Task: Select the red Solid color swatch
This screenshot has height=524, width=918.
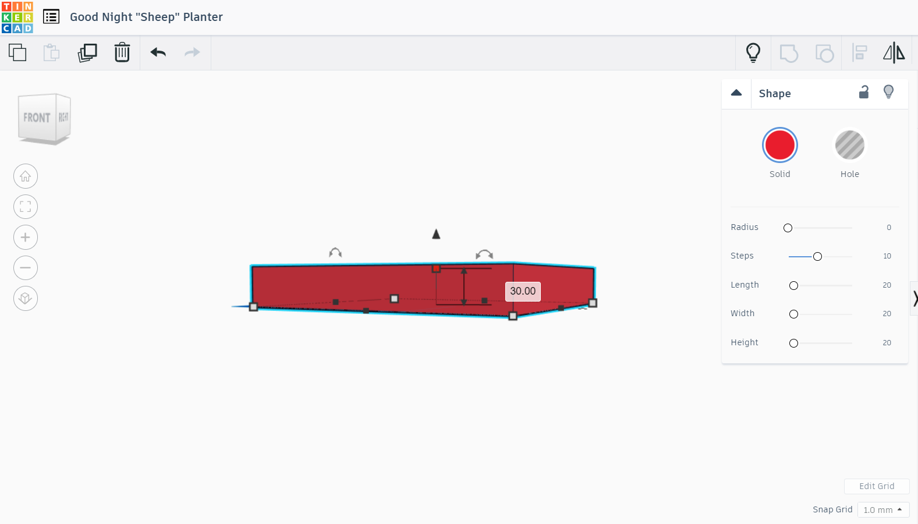Action: (780, 145)
